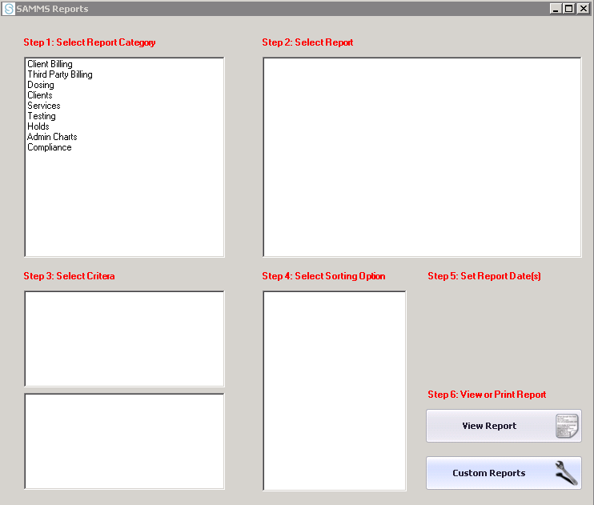Choose the Testing category

click(42, 116)
